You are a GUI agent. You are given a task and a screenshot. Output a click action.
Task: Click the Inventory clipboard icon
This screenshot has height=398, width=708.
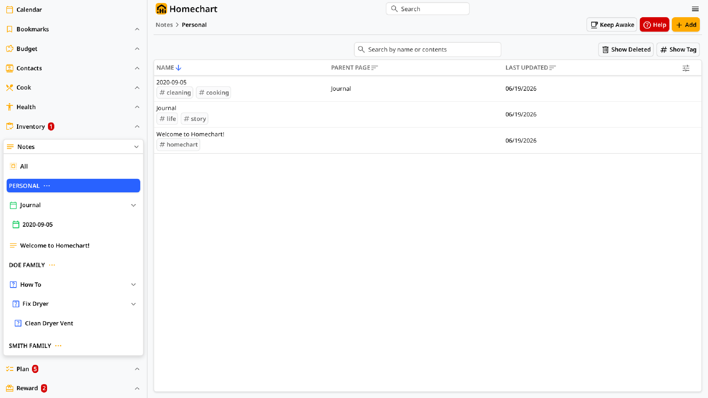(10, 126)
